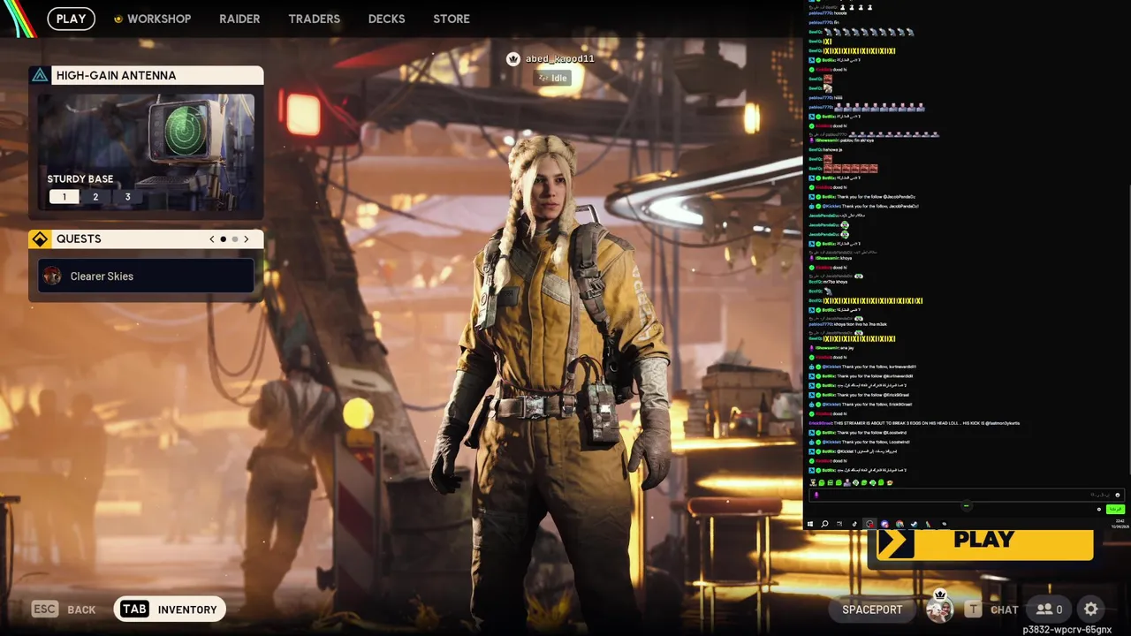Go to previous quests page arrow
This screenshot has height=636, width=1131.
212,239
